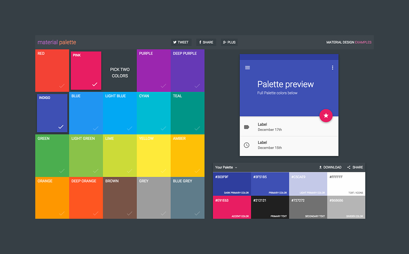Screen dimensions: 409x254
Task: Open the hamburger navigation menu in palette preview
Action: [247, 67]
